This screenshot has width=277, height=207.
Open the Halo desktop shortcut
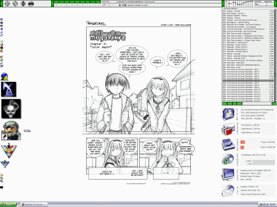[x=11, y=131]
